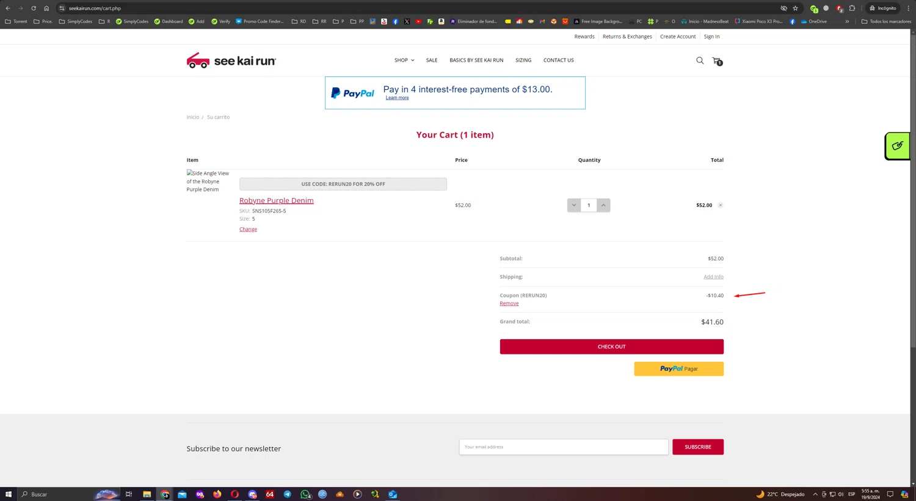This screenshot has height=501, width=916.
Task: Click the See Kai Run logo
Action: (x=231, y=60)
